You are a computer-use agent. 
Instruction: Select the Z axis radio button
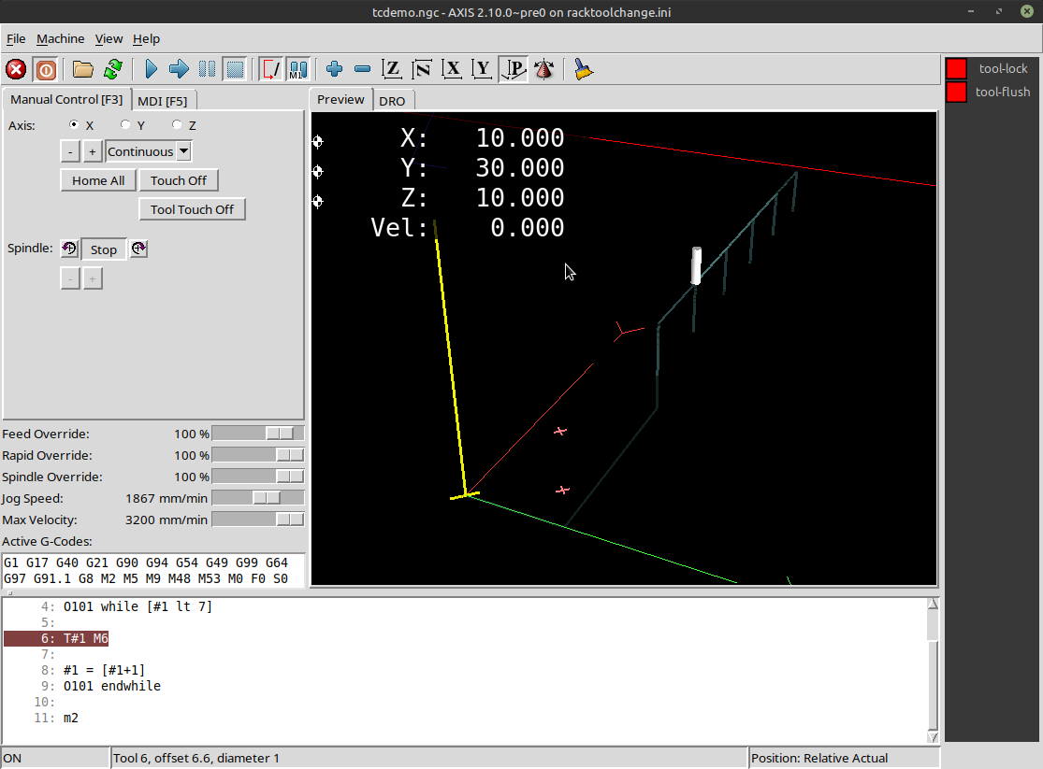coord(178,125)
